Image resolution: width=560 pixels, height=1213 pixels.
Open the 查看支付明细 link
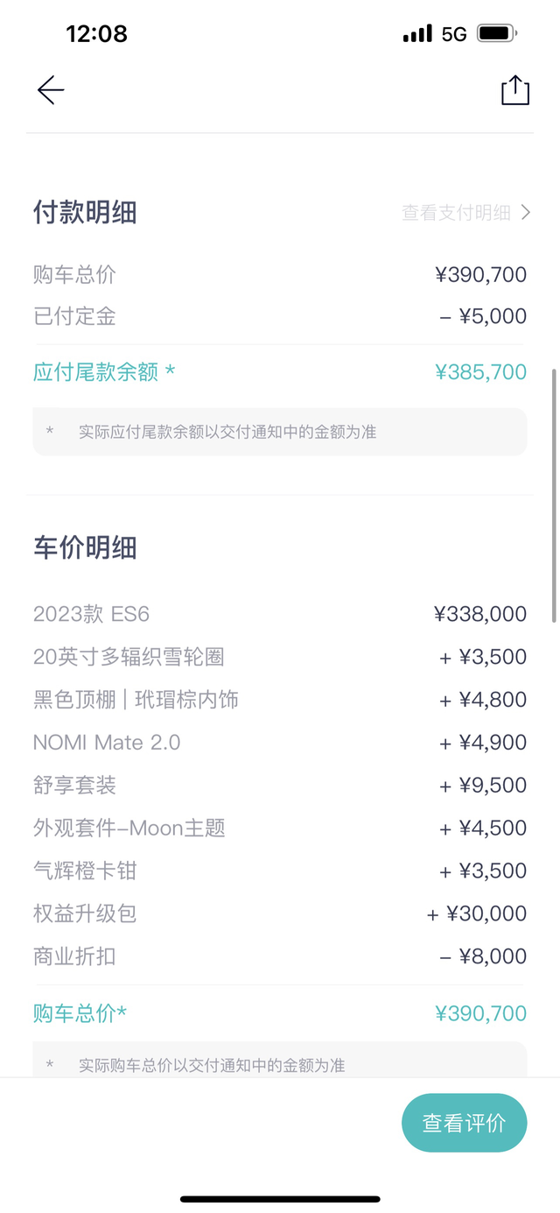pos(454,212)
